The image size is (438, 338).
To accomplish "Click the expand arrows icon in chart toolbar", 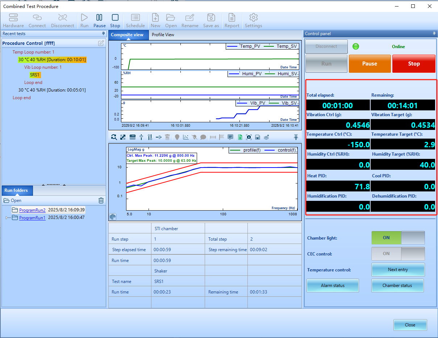I will click(x=123, y=137).
